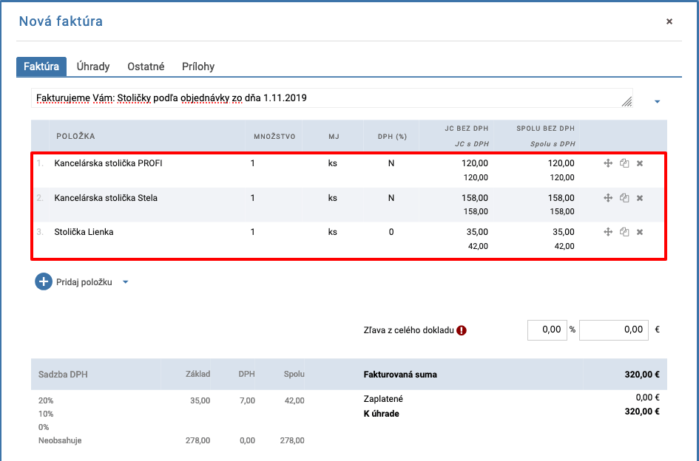Click the 20% VAT rate row label
The image size is (699, 461).
[x=46, y=400]
